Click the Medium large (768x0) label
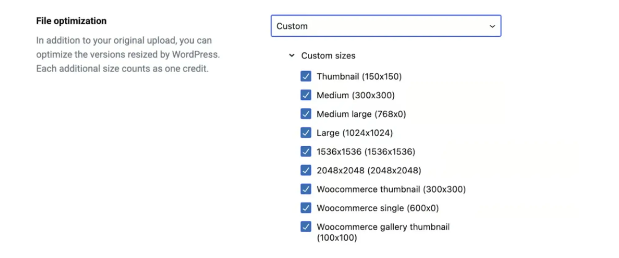The width and height of the screenshot is (619, 258). point(361,114)
